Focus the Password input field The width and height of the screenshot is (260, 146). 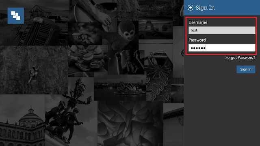pos(222,48)
